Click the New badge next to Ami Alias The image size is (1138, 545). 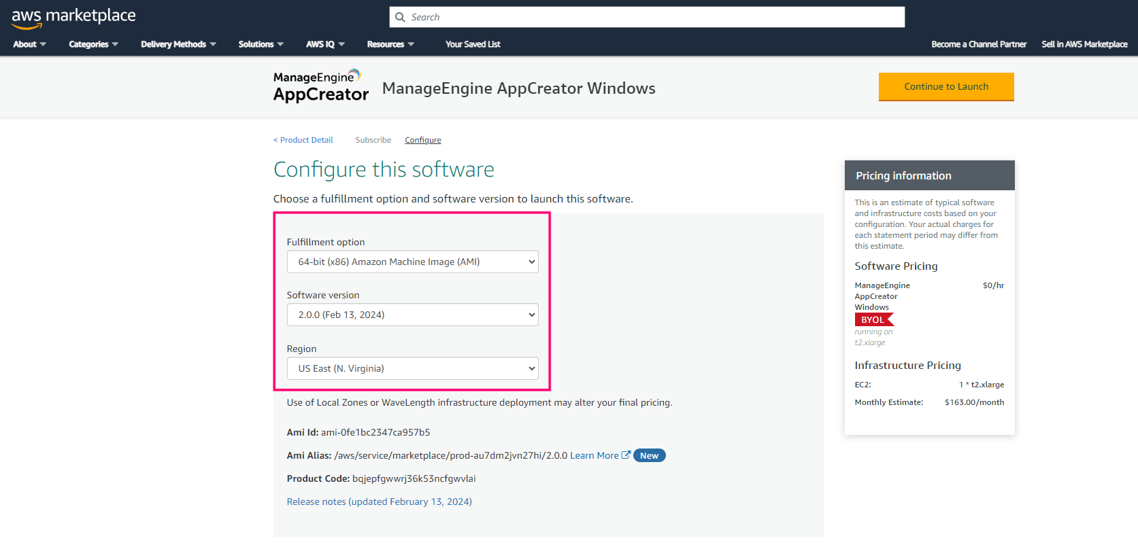pos(649,455)
